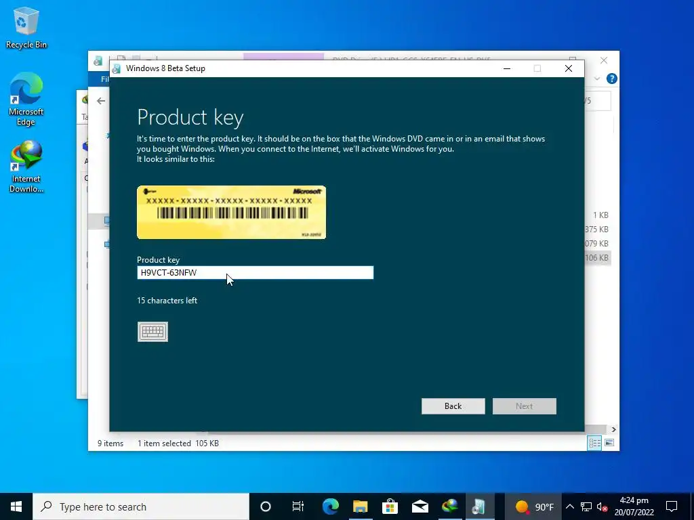
Task: Select Microsoft Edge desktop shortcut
Action: tap(26, 100)
